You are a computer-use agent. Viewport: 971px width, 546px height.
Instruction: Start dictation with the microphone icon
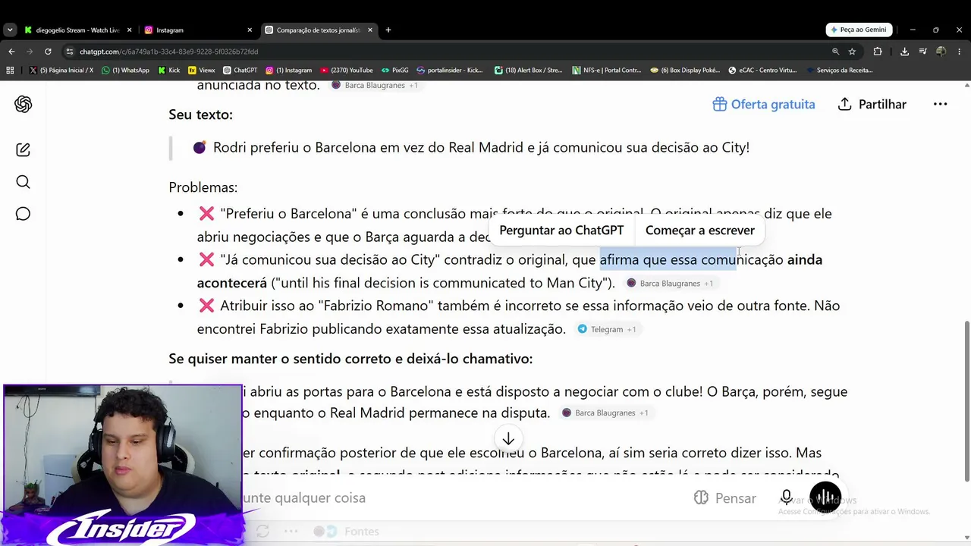[x=787, y=497]
